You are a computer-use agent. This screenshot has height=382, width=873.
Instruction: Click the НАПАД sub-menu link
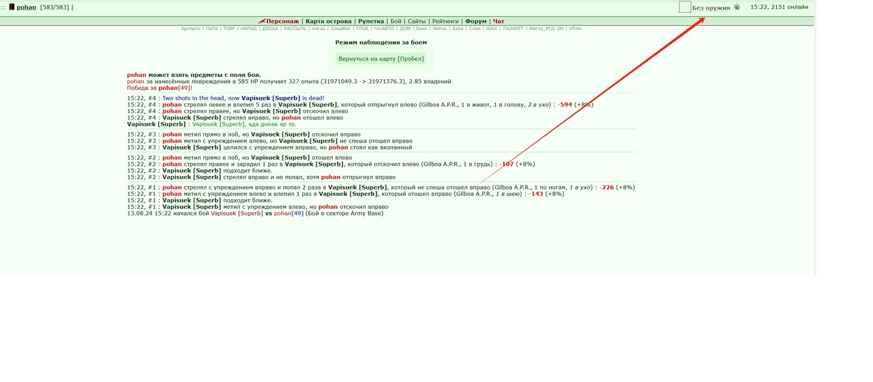pos(249,29)
